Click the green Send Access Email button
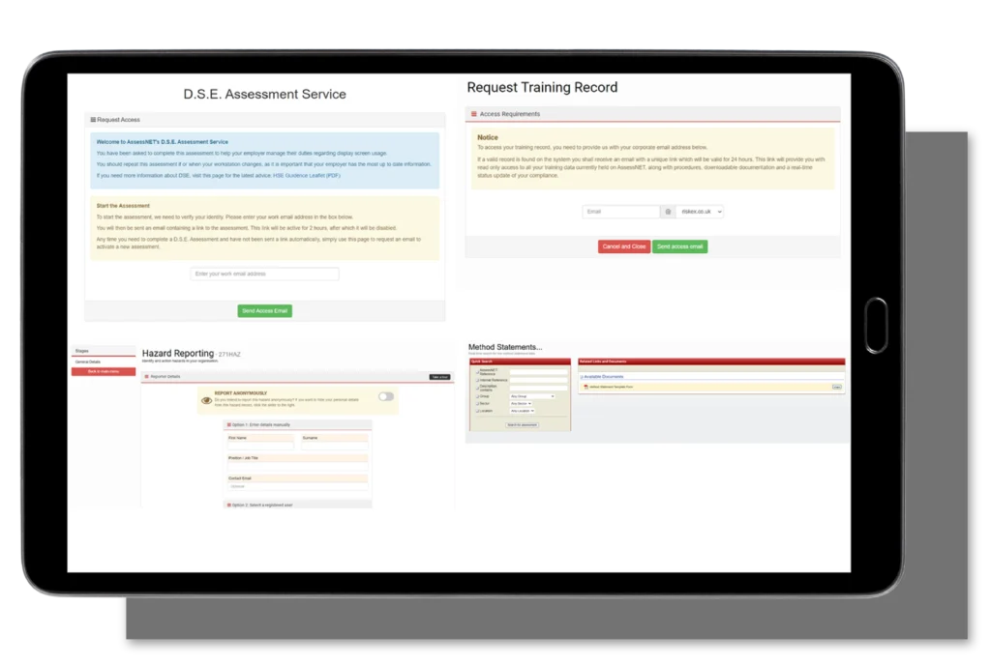 [x=264, y=311]
